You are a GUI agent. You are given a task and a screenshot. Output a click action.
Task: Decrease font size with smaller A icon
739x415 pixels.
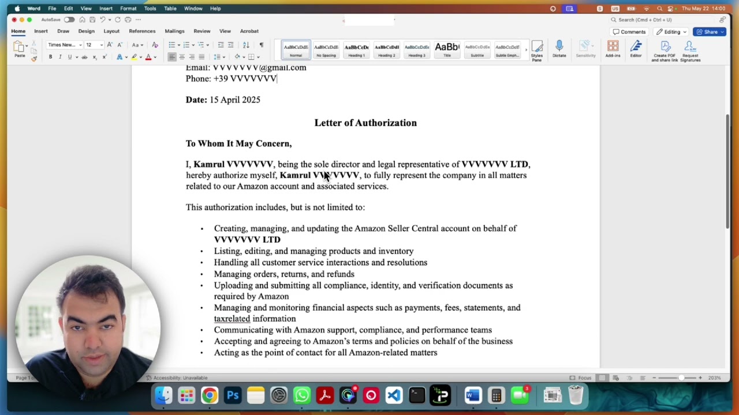pyautogui.click(x=120, y=45)
